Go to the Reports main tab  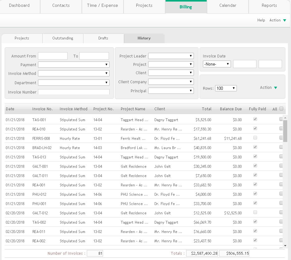click(x=269, y=6)
